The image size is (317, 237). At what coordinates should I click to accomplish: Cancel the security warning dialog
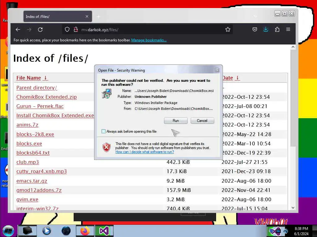[202, 121]
